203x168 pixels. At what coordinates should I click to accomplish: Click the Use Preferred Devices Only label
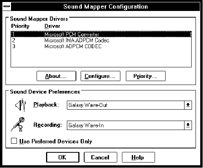pos(55,141)
